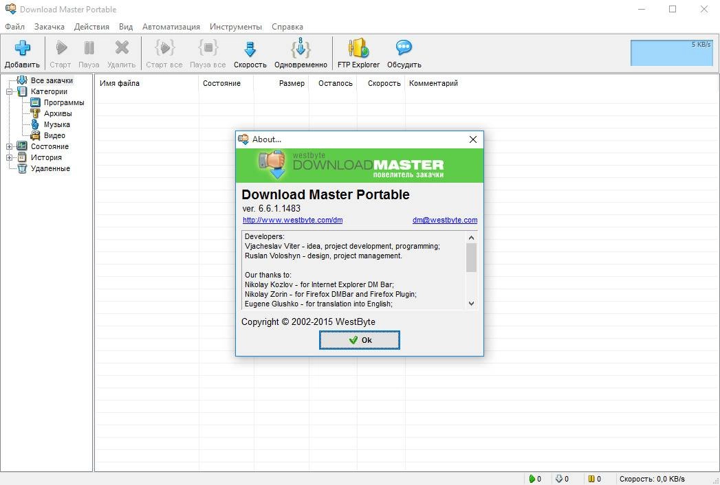Select the Видео category
The height and width of the screenshot is (485, 720).
54,135
